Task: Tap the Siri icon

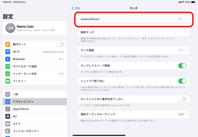Action: tap(8, 116)
